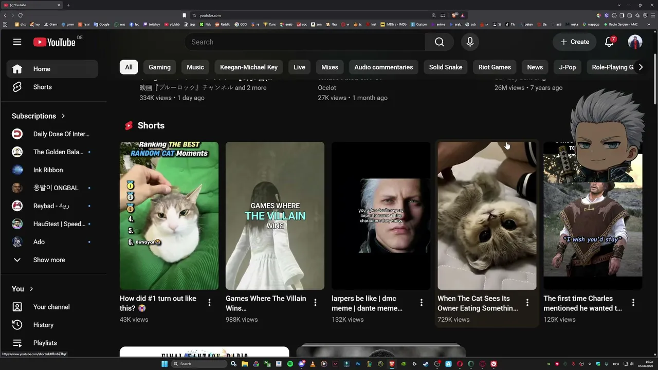Viewport: 658px width, 370px height.
Task: Open Playlists in the sidebar
Action: [x=52, y=343]
